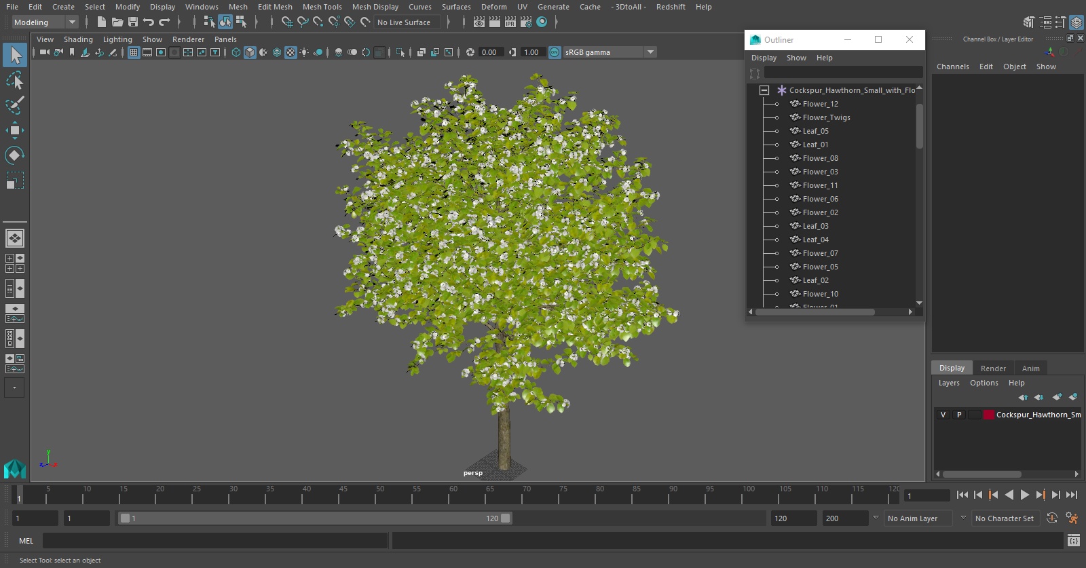The image size is (1086, 568).
Task: Click the Outliner search field
Action: pos(843,73)
